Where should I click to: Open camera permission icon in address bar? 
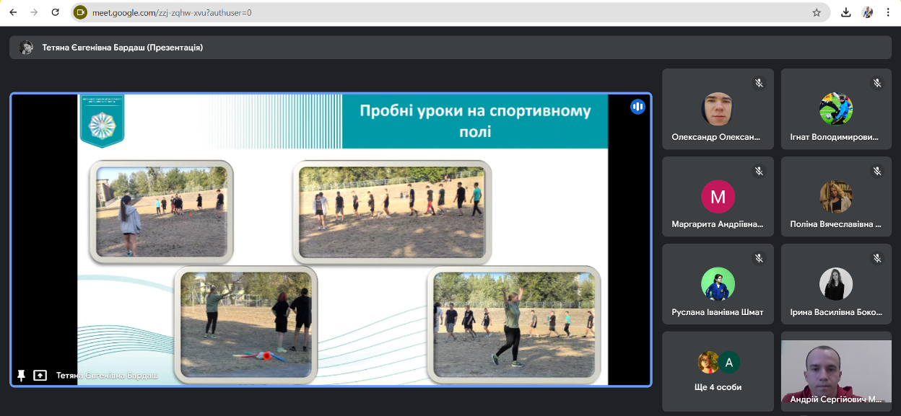pos(81,12)
